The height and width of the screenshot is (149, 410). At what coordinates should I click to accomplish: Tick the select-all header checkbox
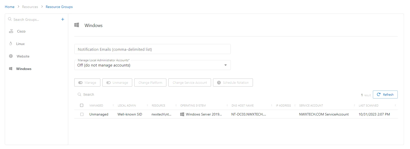pos(82,105)
